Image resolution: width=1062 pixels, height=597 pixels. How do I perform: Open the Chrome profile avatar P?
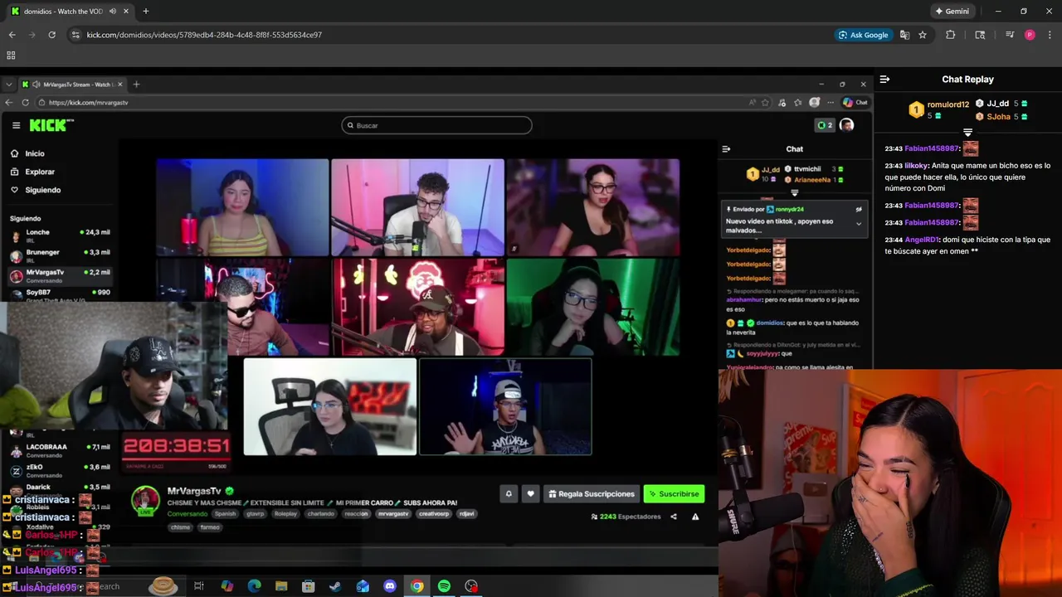1030,35
